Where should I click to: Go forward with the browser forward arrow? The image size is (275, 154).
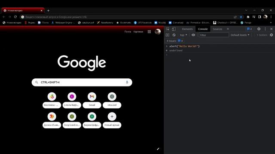(9, 17)
